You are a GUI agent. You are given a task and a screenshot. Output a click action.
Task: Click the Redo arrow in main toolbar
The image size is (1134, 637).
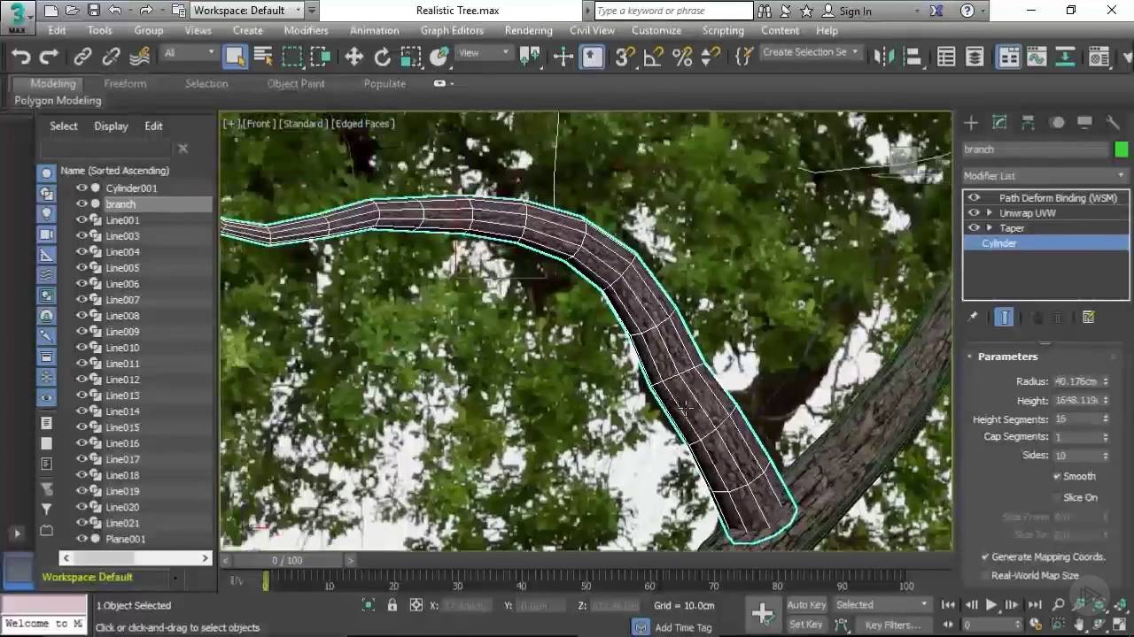pyautogui.click(x=50, y=57)
